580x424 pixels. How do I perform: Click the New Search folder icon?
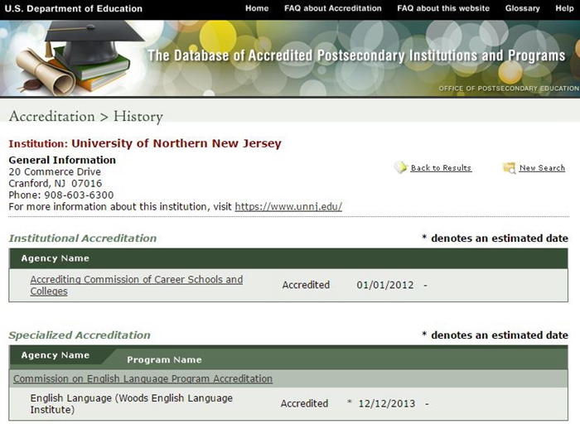click(510, 168)
